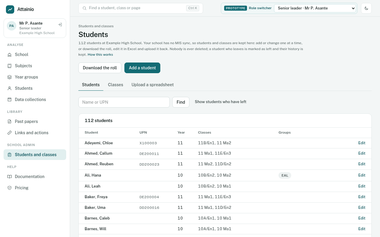
Task: Click the Find button
Action: click(x=181, y=102)
